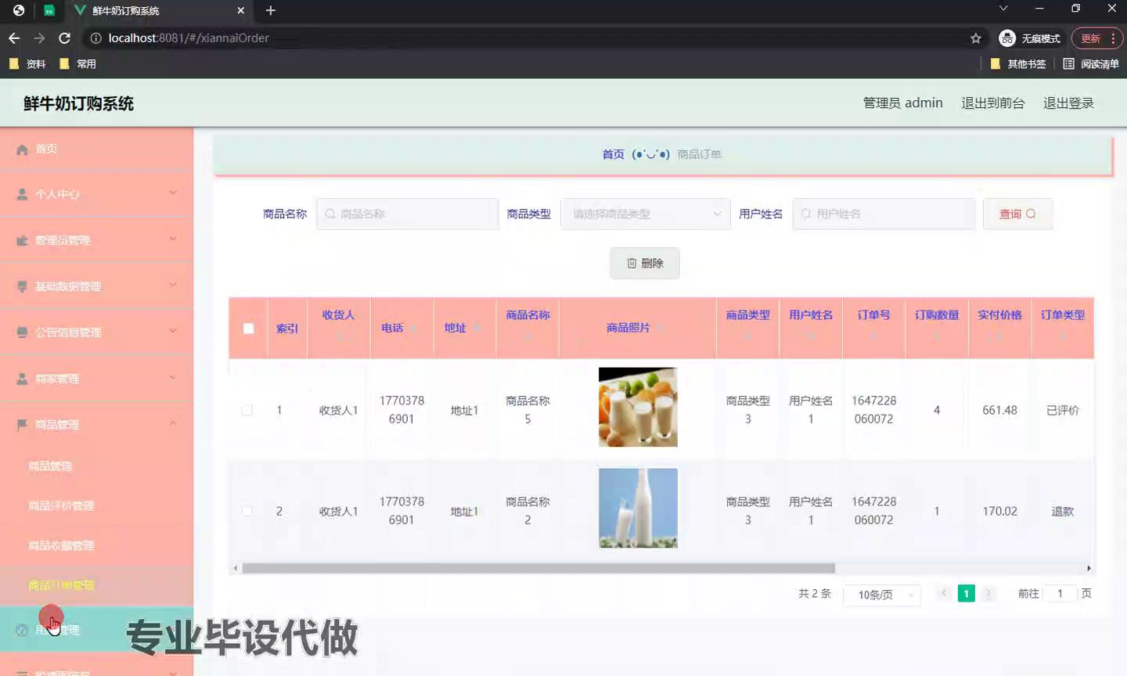Click the person icon next to 个人中心
This screenshot has width=1127, height=676.
tap(22, 194)
